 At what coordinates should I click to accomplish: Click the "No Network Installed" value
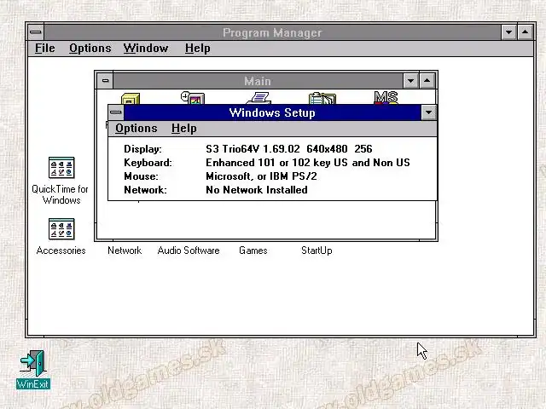pyautogui.click(x=257, y=189)
